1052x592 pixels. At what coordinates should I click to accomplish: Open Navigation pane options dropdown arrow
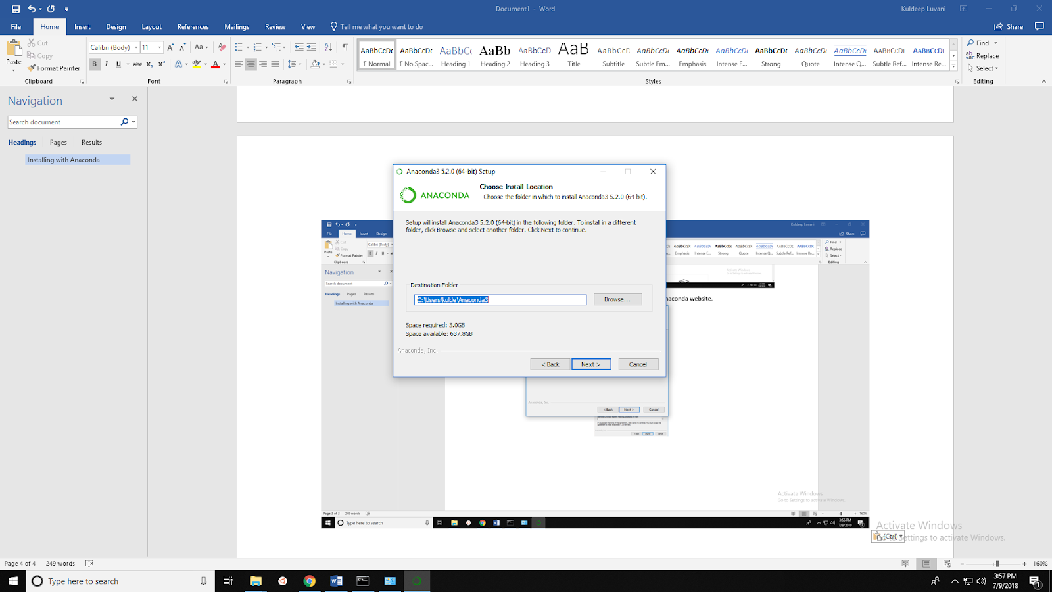coord(112,99)
